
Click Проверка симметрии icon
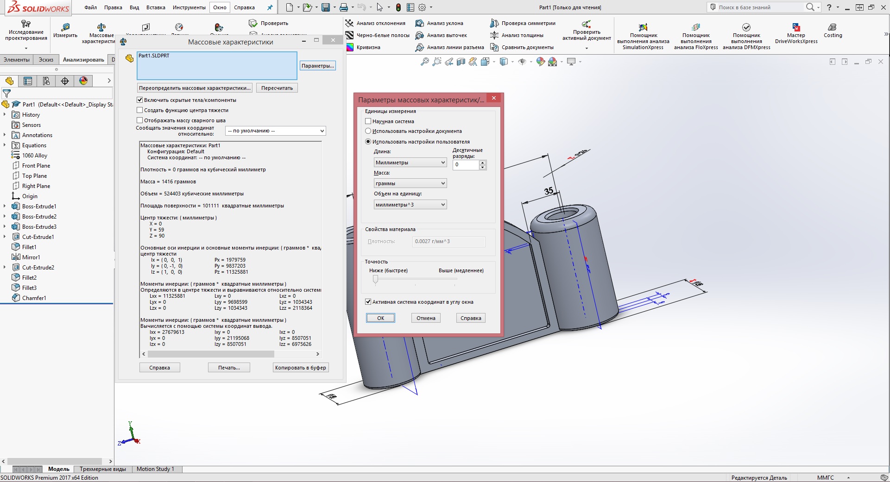[x=494, y=23]
